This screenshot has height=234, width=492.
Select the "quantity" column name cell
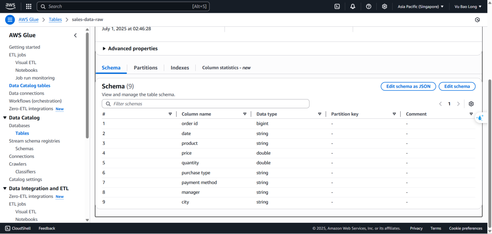[x=190, y=163]
